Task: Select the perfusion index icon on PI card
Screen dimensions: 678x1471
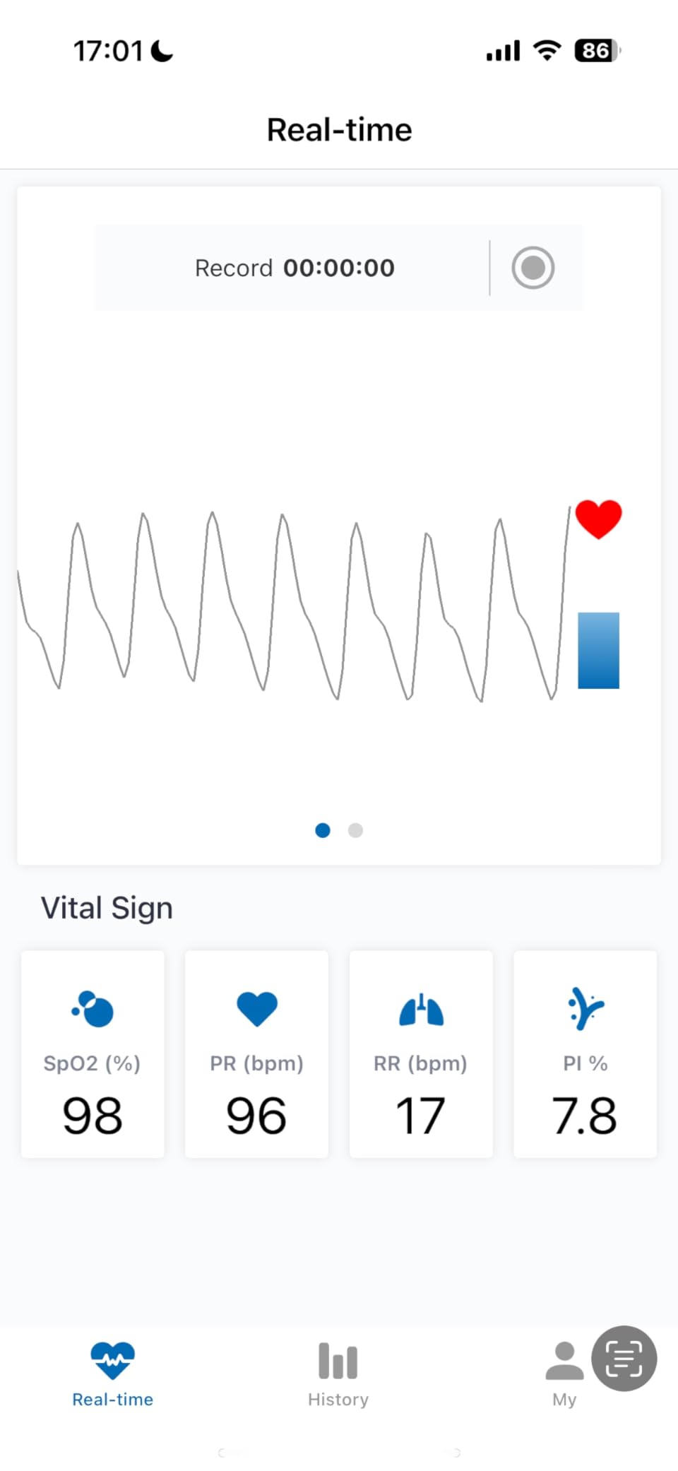Action: coord(585,1010)
